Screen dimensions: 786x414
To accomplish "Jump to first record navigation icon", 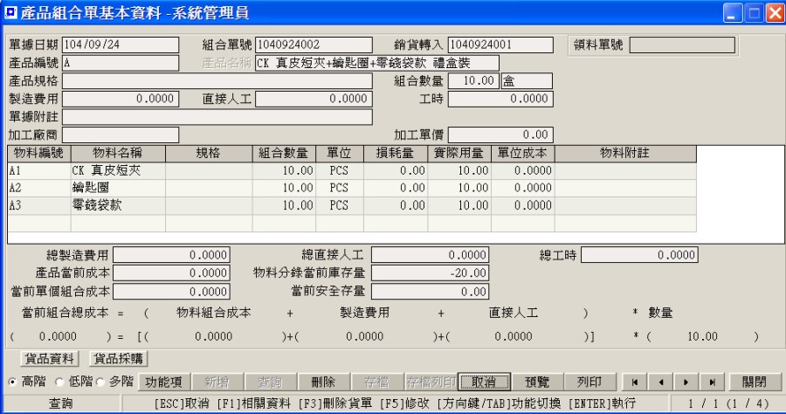I will click(x=635, y=382).
